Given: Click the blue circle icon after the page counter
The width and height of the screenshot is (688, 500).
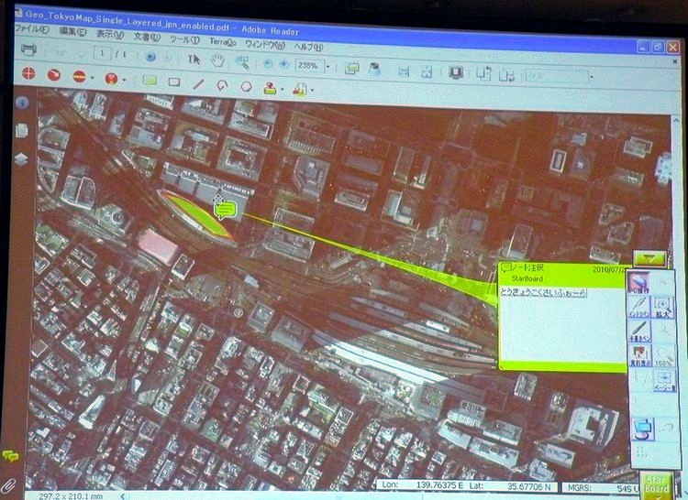Looking at the screenshot, I should tap(150, 57).
